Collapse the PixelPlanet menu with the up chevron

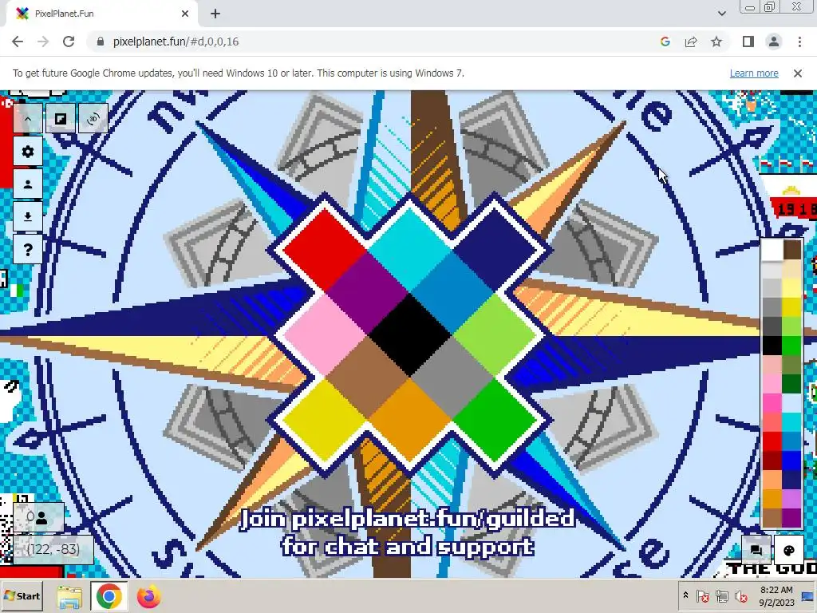(x=28, y=119)
